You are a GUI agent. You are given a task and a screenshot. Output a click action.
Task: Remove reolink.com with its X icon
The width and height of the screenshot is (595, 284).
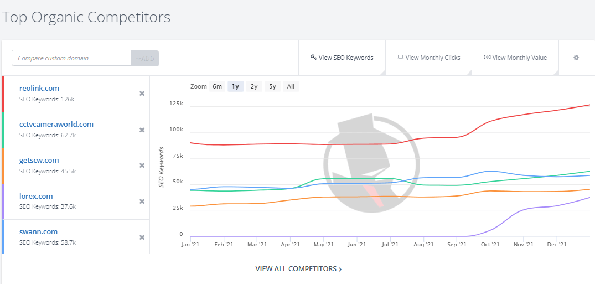click(x=142, y=94)
